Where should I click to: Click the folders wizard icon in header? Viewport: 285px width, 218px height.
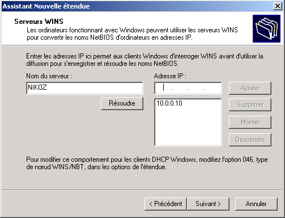pyautogui.click(x=266, y=28)
